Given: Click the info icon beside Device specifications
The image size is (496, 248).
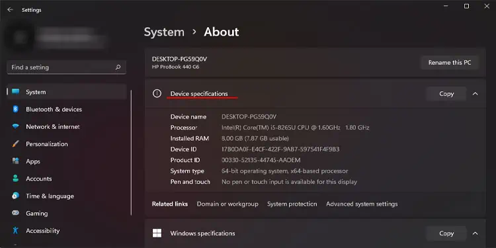Looking at the screenshot, I should click(x=157, y=94).
